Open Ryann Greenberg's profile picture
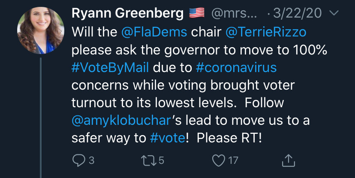 [x=41, y=30]
